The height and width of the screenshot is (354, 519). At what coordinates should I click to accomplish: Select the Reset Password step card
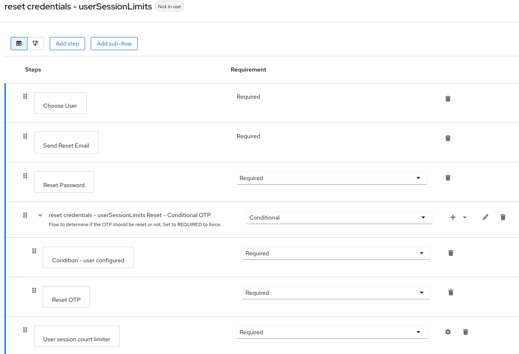point(64,182)
